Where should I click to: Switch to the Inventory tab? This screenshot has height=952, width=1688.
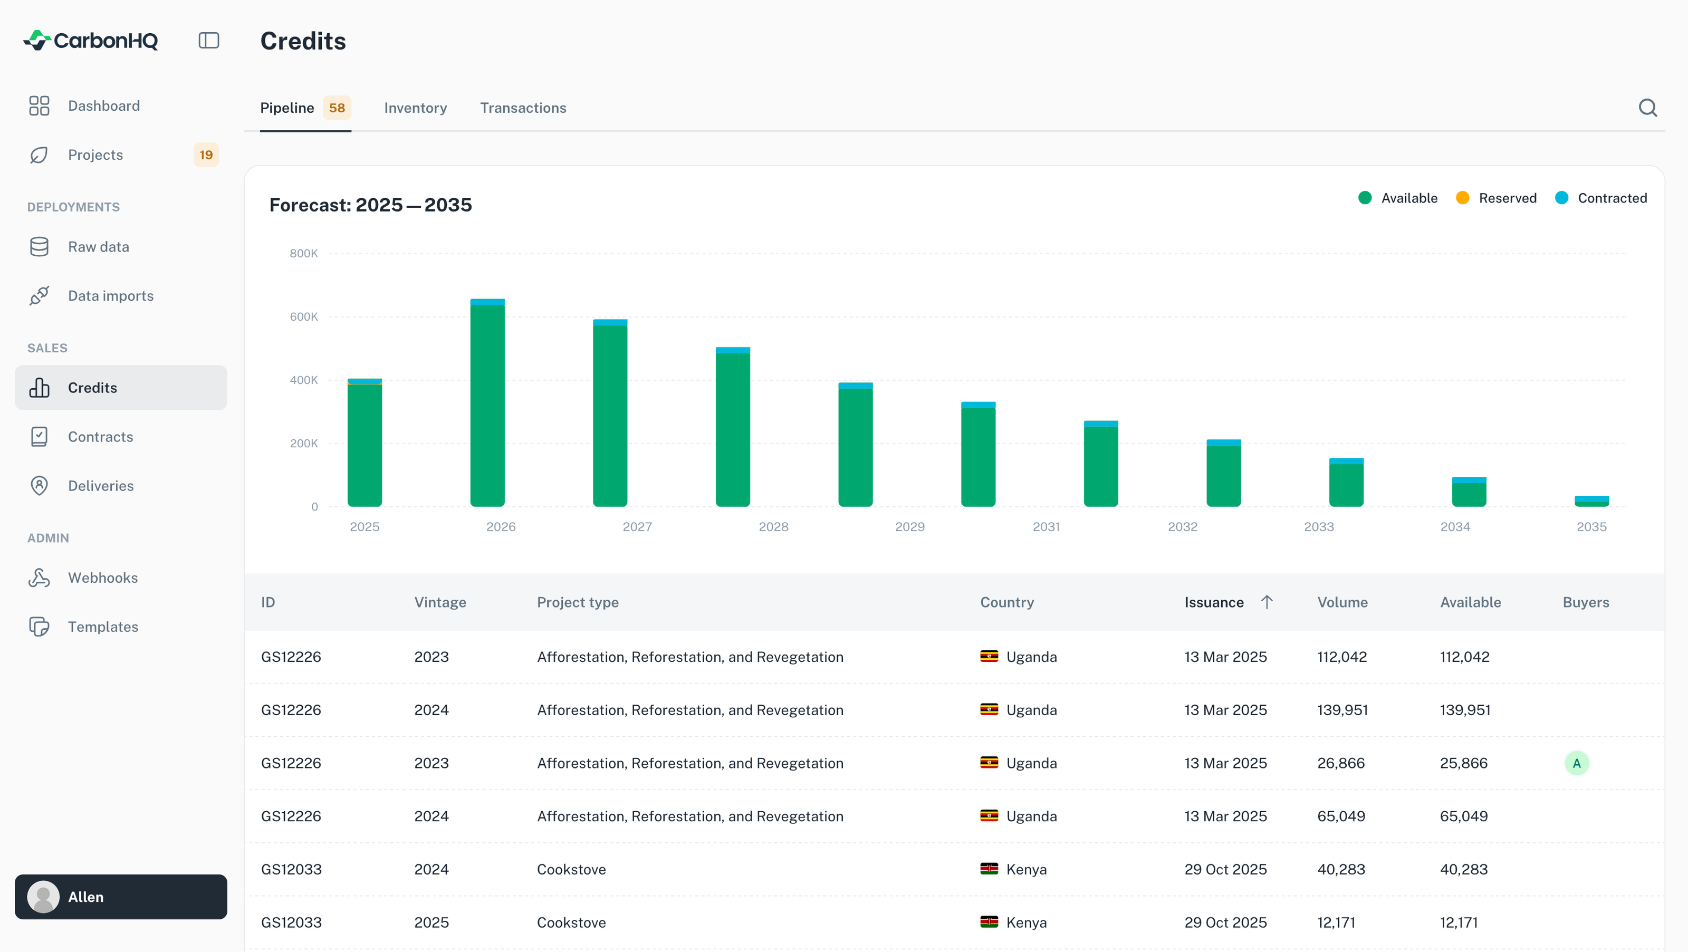[416, 108]
